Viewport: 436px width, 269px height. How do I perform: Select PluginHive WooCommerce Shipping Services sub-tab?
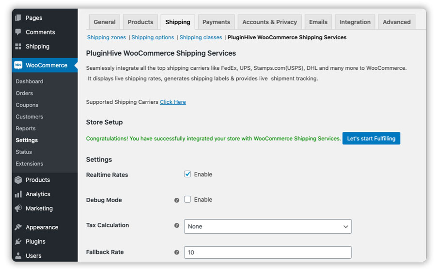[x=287, y=37]
